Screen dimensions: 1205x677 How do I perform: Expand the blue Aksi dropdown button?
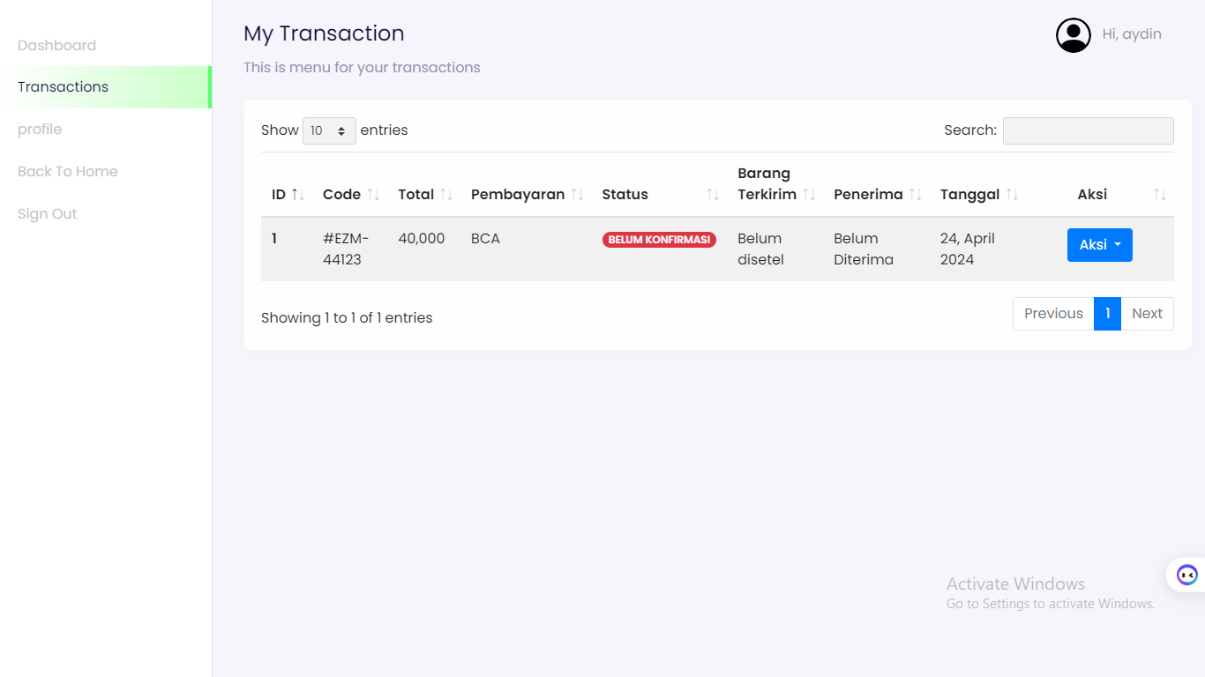(x=1099, y=245)
